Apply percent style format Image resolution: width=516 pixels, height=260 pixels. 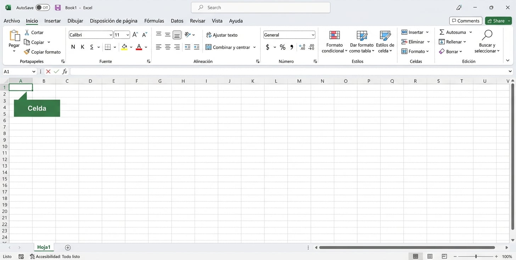coord(282,47)
